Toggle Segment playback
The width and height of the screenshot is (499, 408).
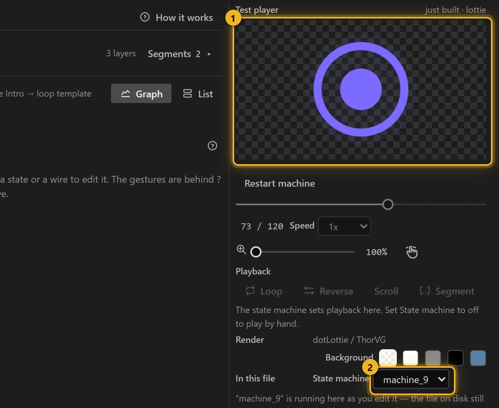coord(447,291)
